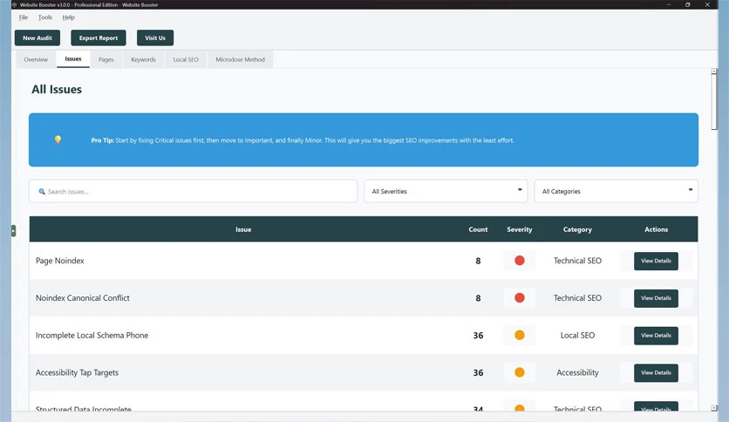Click Local SEO category in Schema Phone row

pos(577,335)
